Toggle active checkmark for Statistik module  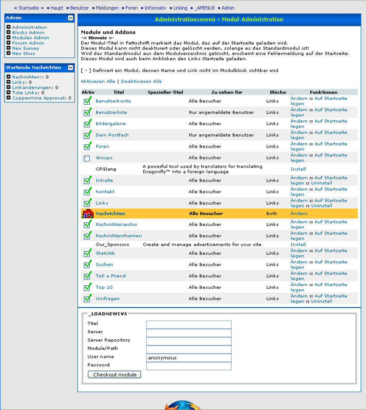point(88,253)
